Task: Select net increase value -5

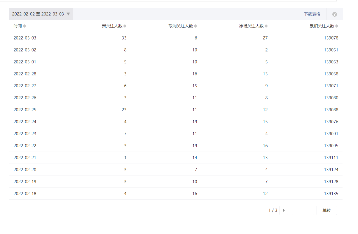Action: coord(266,62)
